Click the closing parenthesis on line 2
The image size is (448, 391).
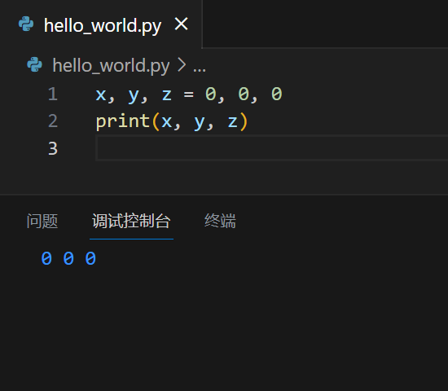tap(244, 121)
